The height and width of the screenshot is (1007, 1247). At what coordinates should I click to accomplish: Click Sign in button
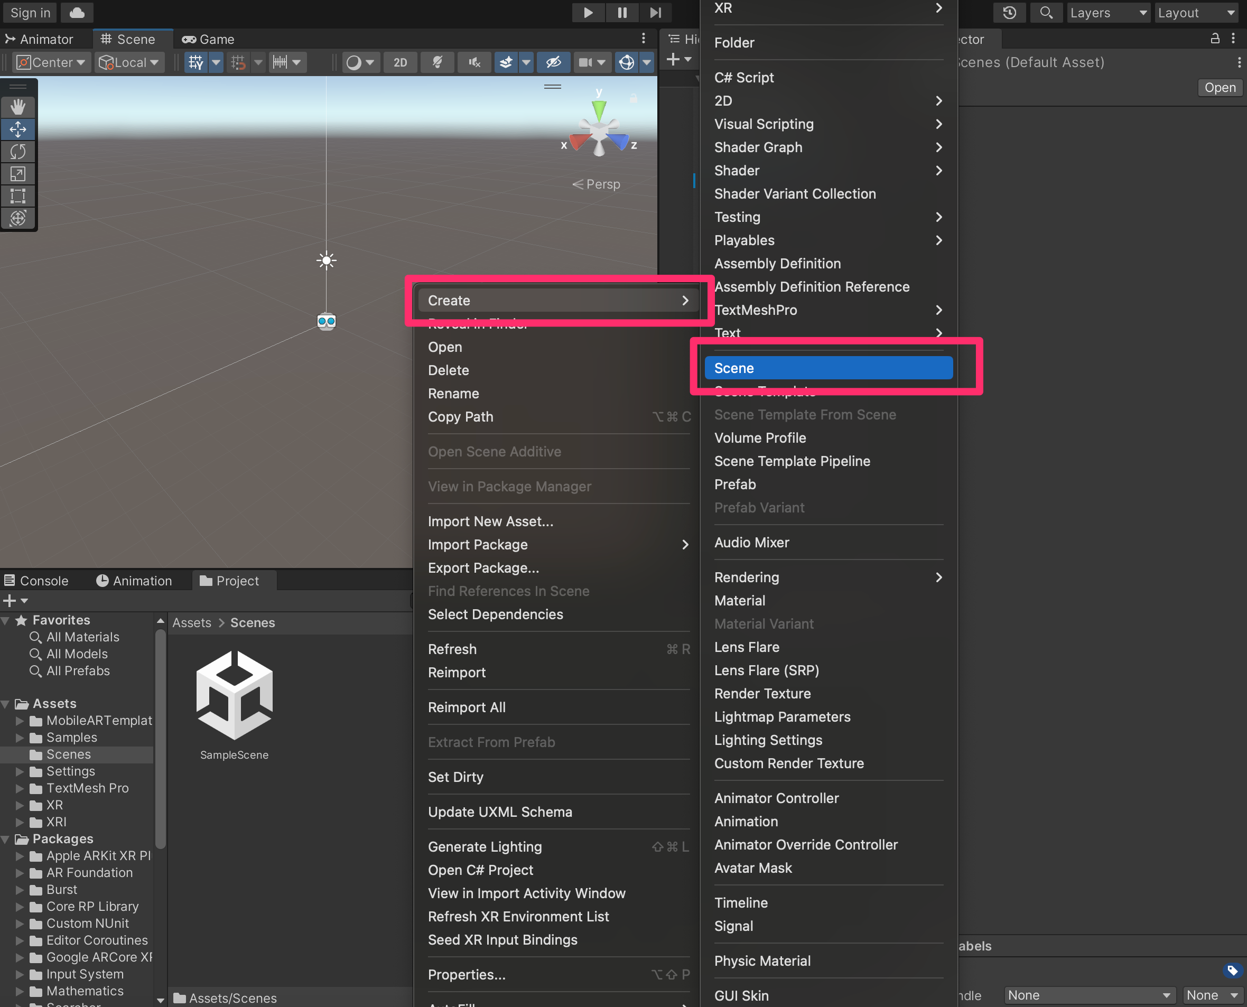30,13
